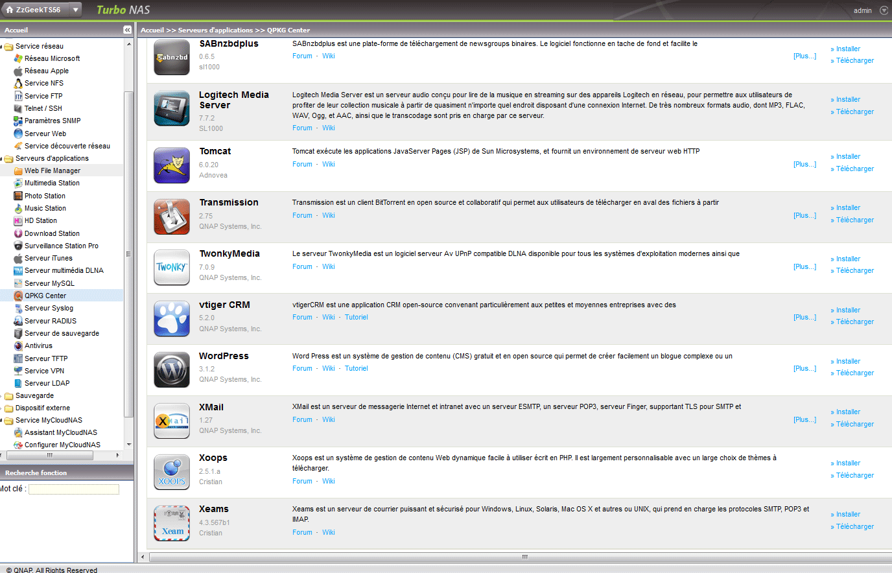892x573 pixels.
Task: Click the SABnzbdplus app icon
Action: 171,57
